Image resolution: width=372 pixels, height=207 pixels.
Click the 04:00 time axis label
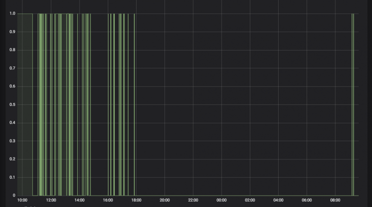[x=278, y=200]
